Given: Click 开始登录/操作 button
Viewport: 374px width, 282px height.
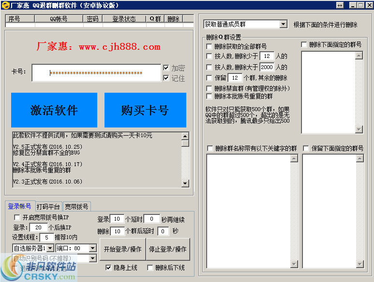Looking at the screenshot, I should pos(122,249).
